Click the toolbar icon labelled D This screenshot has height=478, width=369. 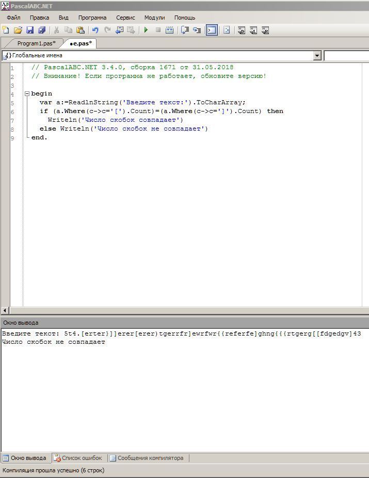242,30
